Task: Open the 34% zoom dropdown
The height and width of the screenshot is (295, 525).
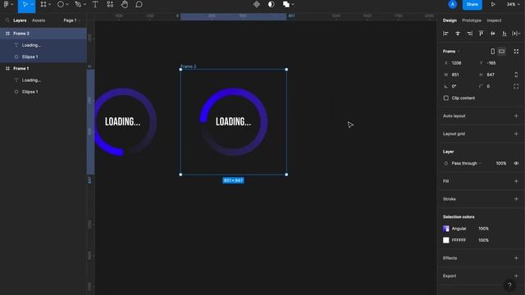Action: tap(513, 4)
